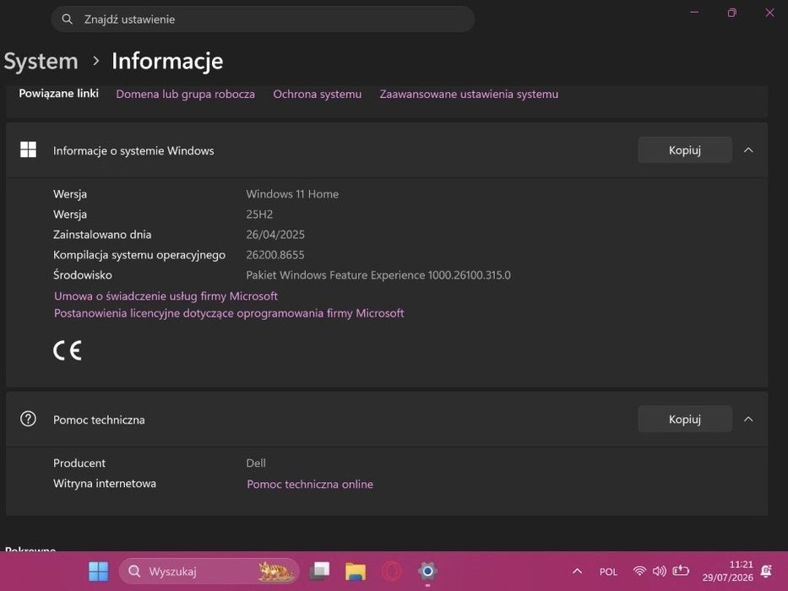Click the Informacje page title
This screenshot has height=591, width=788.
pos(167,62)
